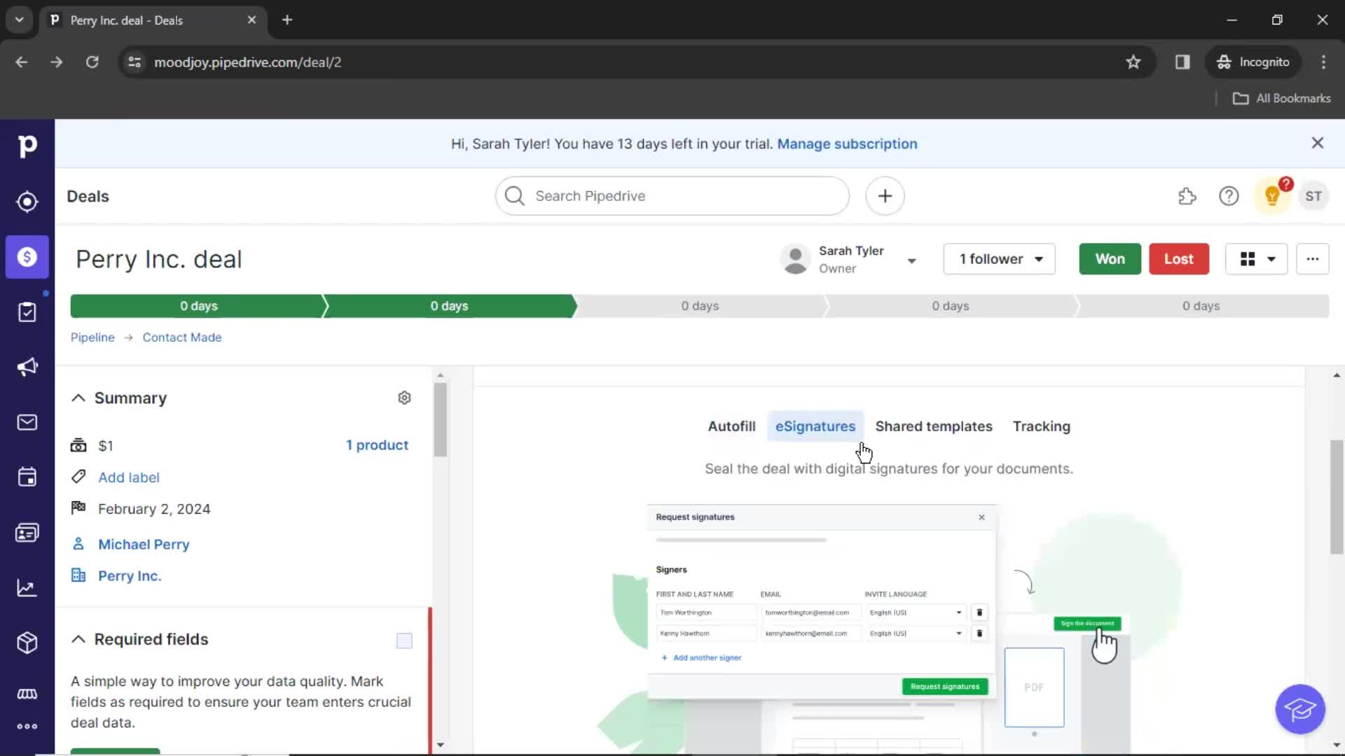The image size is (1345, 756).
Task: Click the Won button to mark deal
Action: click(1110, 260)
